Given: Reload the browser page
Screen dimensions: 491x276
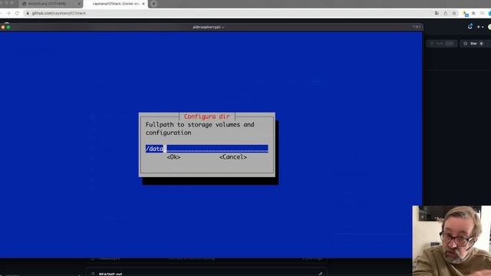Looking at the screenshot, I should click(x=17, y=13).
